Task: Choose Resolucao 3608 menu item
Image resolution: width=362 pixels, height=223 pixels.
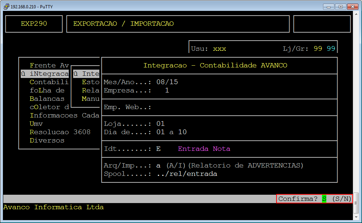Action: tap(60, 132)
